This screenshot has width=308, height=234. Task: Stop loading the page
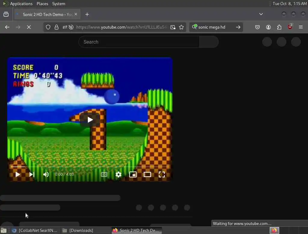click(x=29, y=27)
